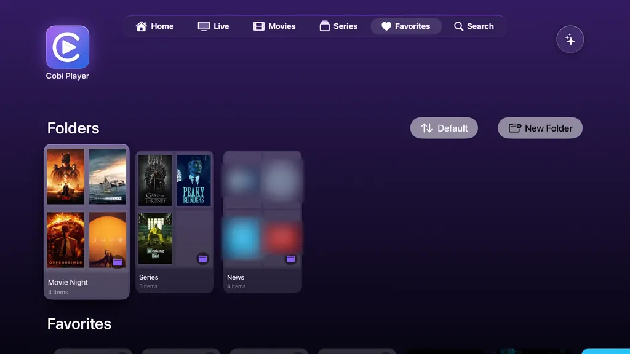
Task: Click the TV monitor icon for Live
Action: [x=204, y=26]
